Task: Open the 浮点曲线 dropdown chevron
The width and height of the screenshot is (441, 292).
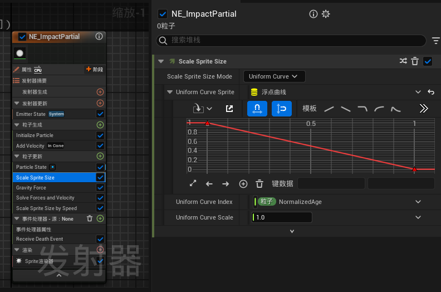Action: coord(418,92)
